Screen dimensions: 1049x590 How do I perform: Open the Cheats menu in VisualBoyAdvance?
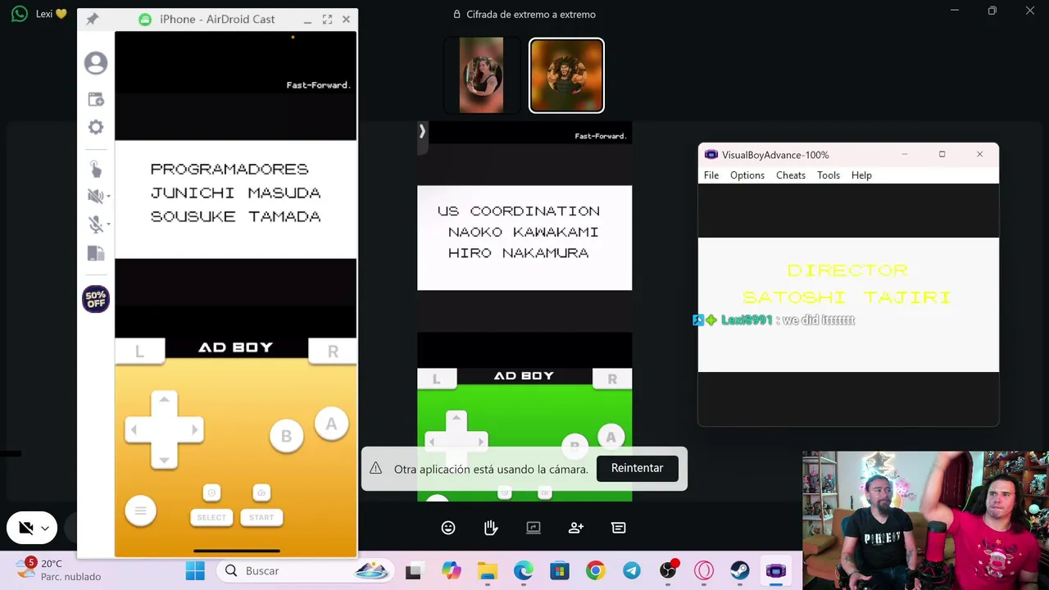click(x=791, y=175)
